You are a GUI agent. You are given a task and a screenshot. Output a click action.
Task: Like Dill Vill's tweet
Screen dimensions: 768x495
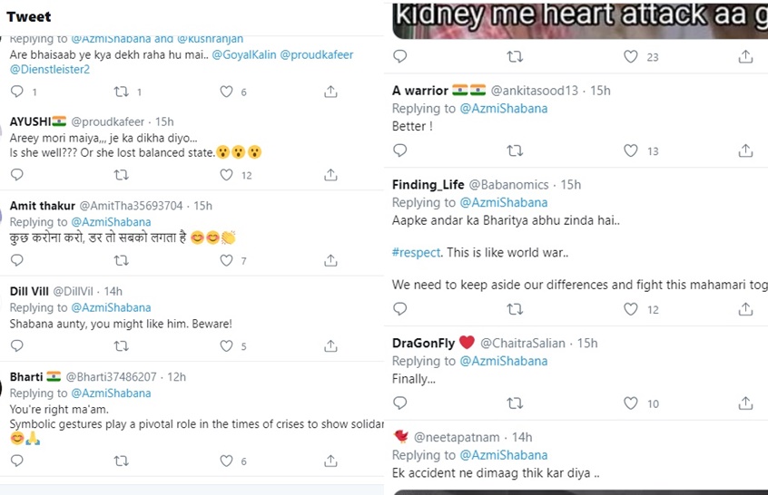[x=227, y=346]
